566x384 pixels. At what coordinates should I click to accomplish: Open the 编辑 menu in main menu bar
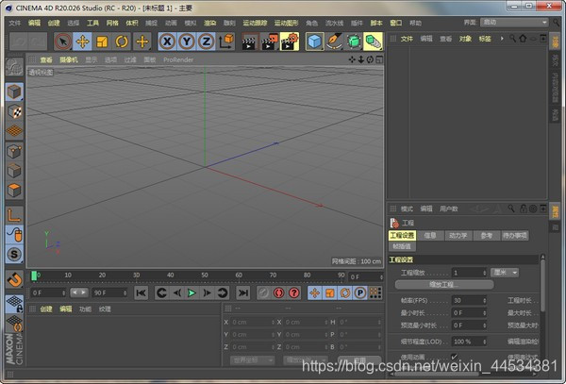tap(34, 23)
